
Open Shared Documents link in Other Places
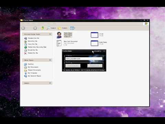(x=34, y=70)
